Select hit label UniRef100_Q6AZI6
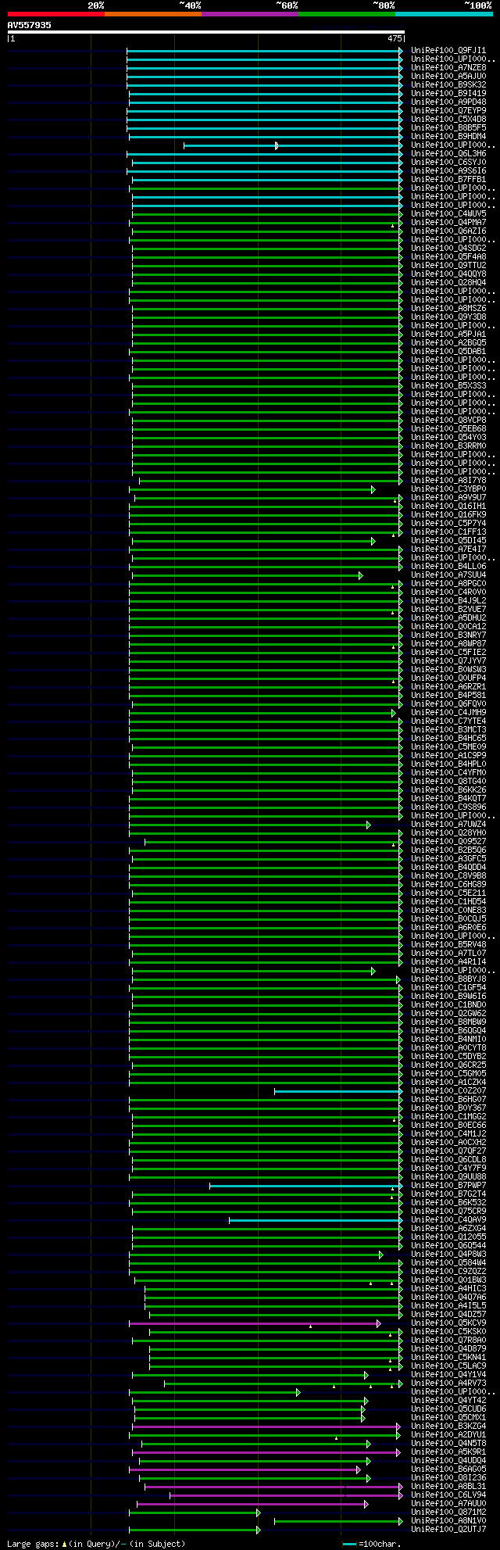The height and width of the screenshot is (1550, 500). (x=448, y=231)
